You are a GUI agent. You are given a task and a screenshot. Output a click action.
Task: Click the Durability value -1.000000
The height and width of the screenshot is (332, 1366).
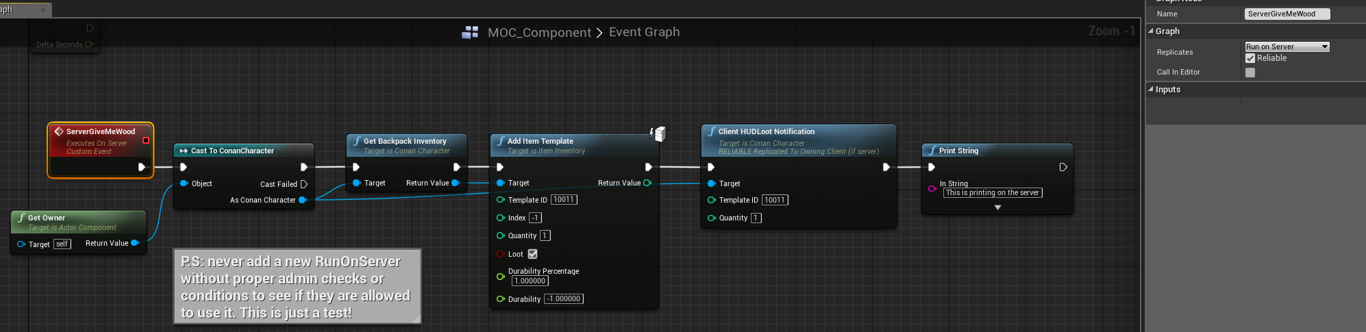[x=564, y=299]
